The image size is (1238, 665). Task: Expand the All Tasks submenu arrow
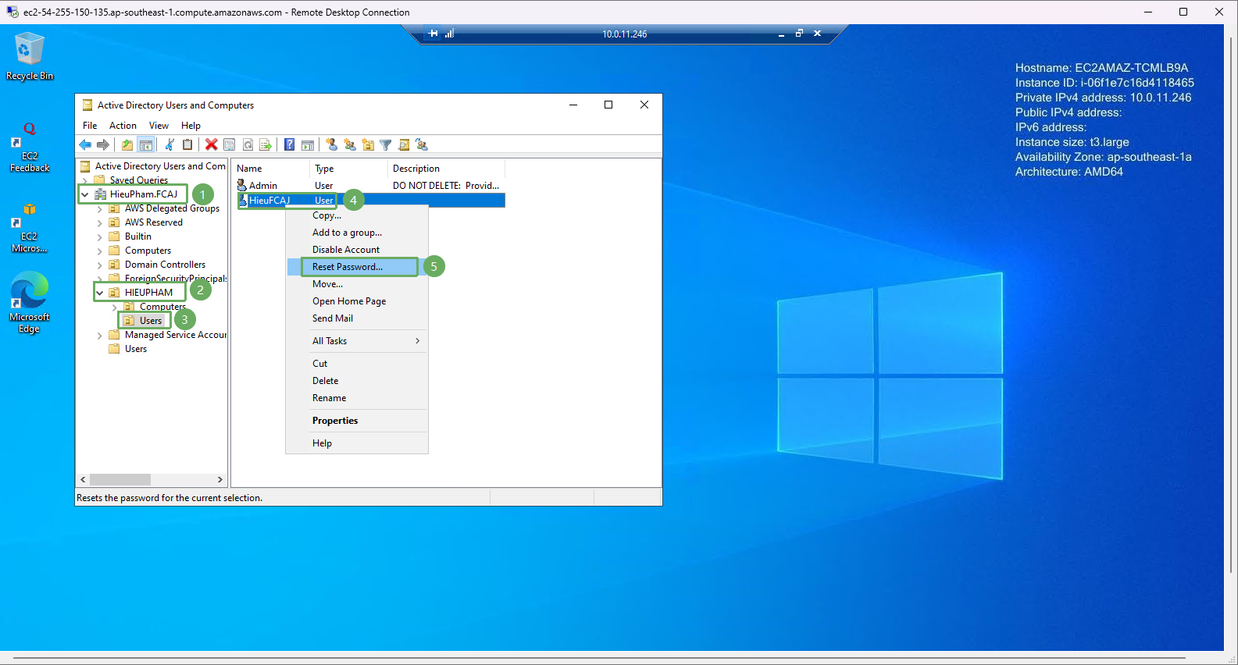click(418, 341)
